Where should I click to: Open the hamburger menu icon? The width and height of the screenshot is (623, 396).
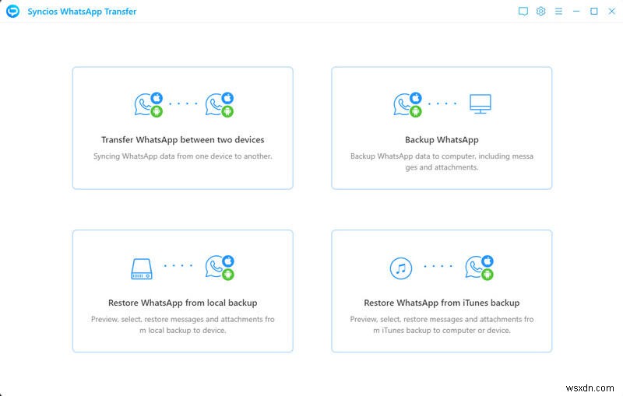(558, 11)
